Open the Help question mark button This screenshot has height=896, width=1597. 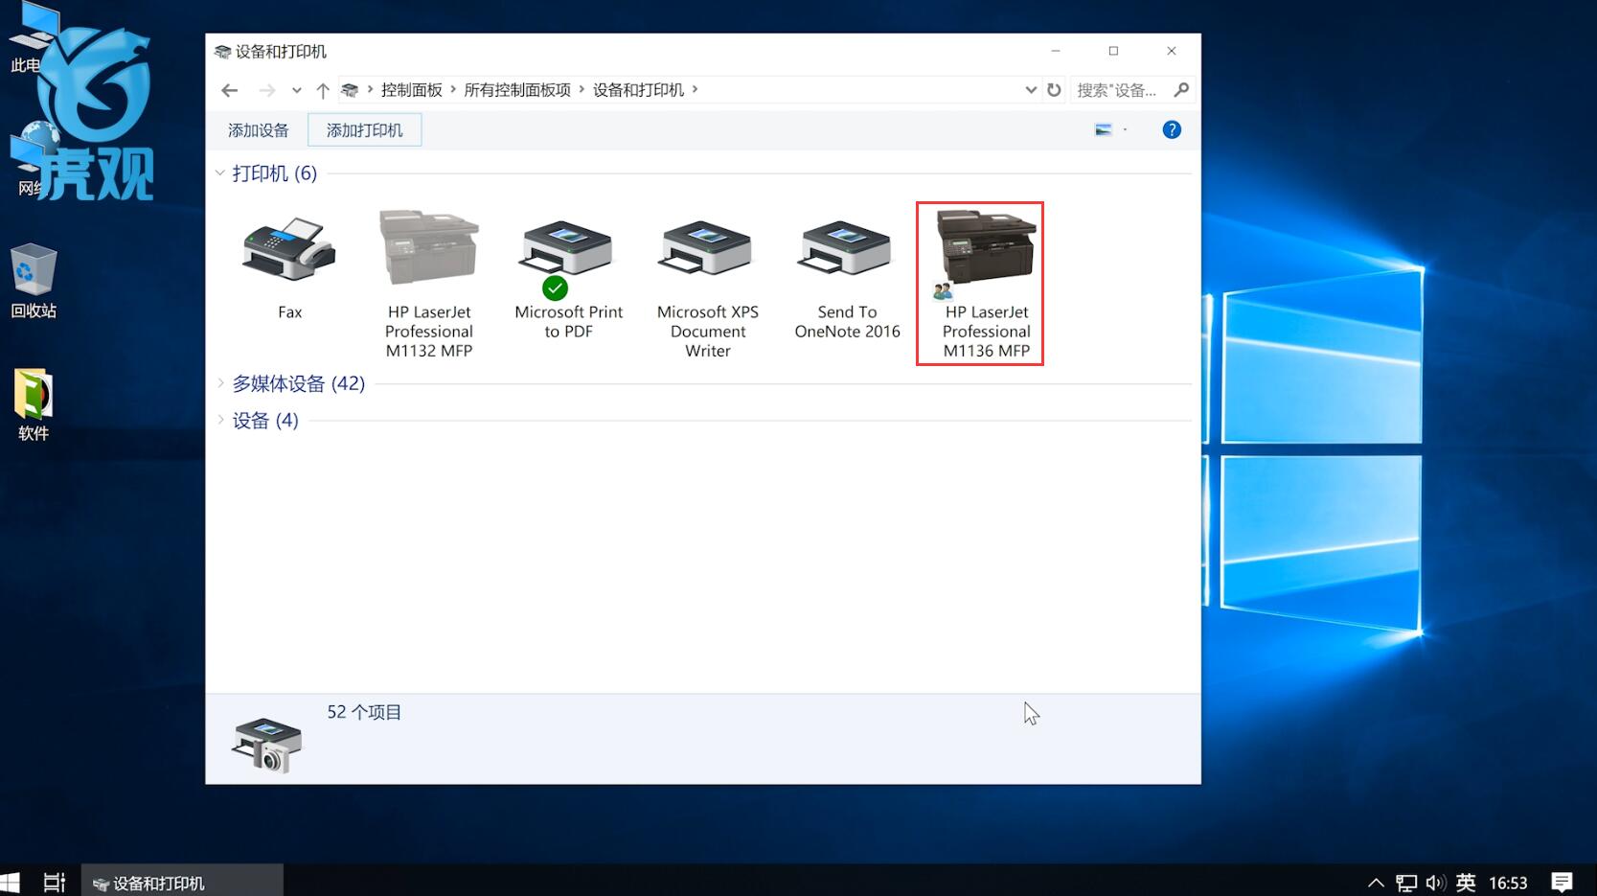click(1171, 129)
